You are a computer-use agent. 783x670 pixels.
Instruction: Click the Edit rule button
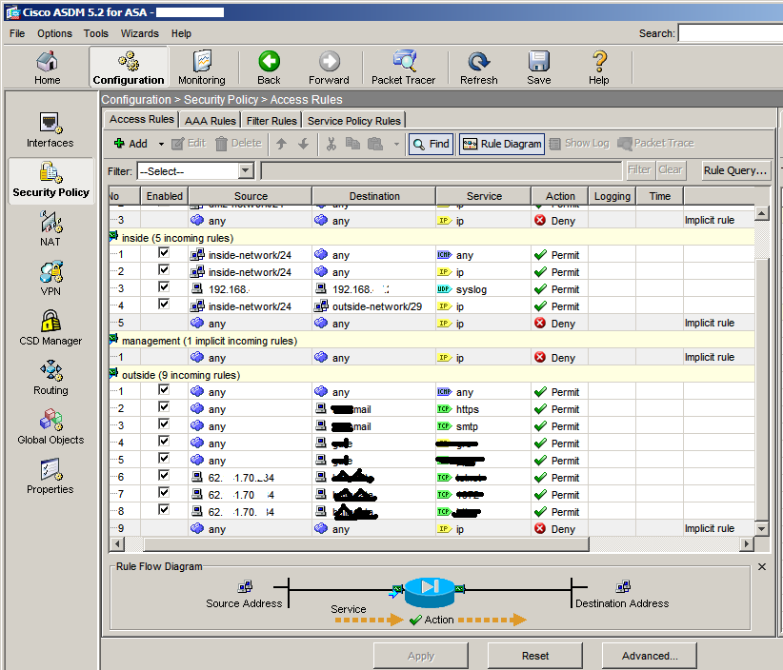pyautogui.click(x=189, y=144)
